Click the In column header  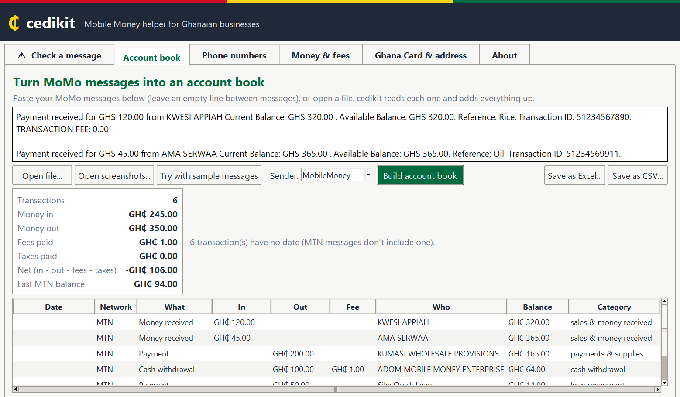pyautogui.click(x=241, y=307)
